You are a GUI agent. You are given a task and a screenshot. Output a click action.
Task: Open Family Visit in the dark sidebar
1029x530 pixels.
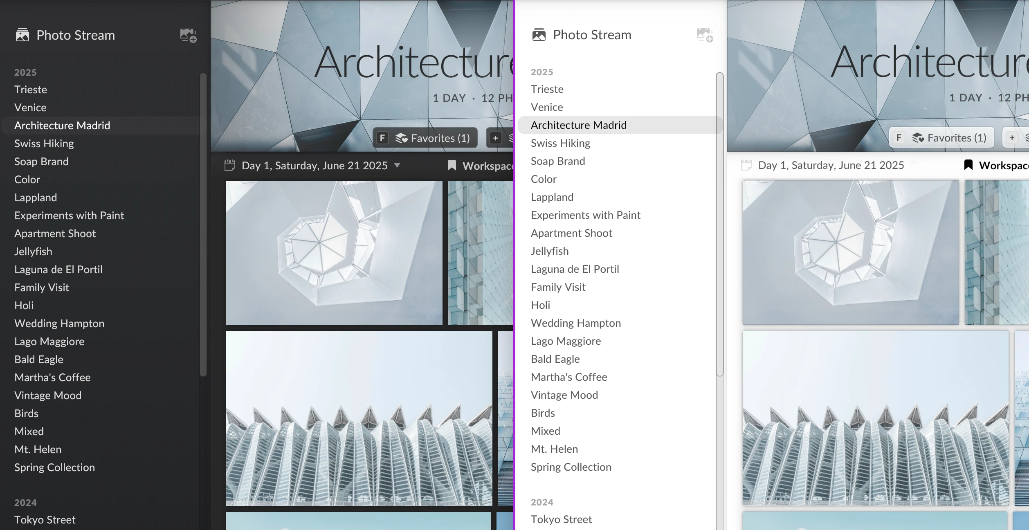42,287
